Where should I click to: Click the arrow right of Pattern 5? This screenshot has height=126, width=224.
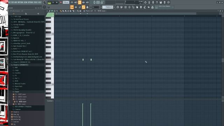point(114,7)
